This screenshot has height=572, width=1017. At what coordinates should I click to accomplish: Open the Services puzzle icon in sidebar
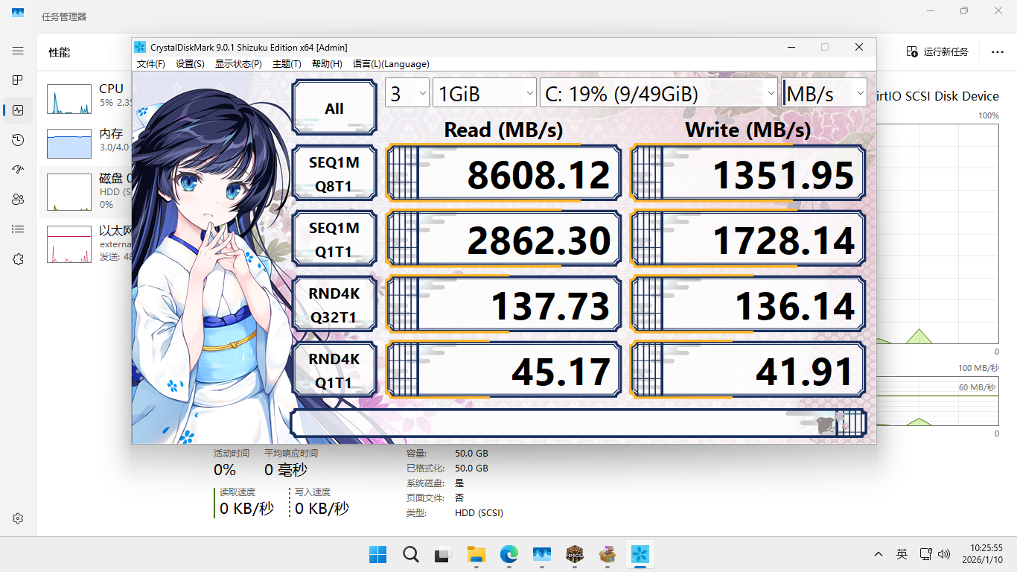(x=18, y=259)
